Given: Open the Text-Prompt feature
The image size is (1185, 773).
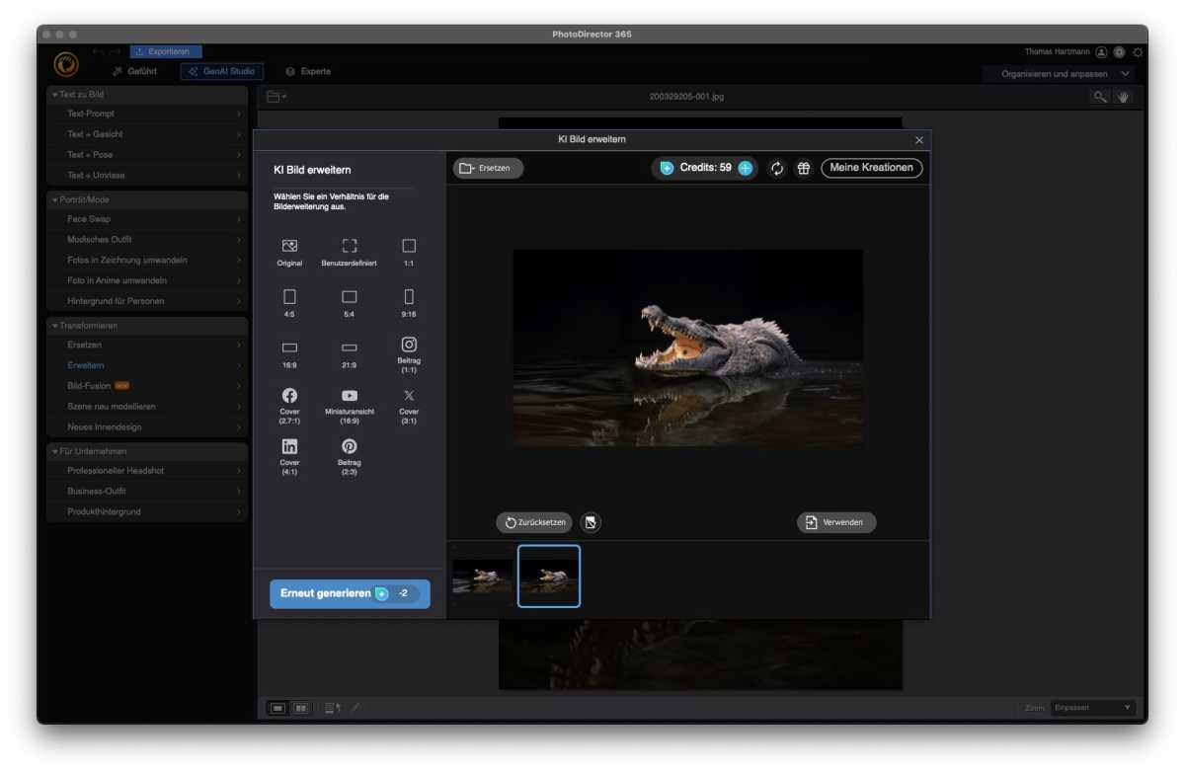Looking at the screenshot, I should [147, 115].
